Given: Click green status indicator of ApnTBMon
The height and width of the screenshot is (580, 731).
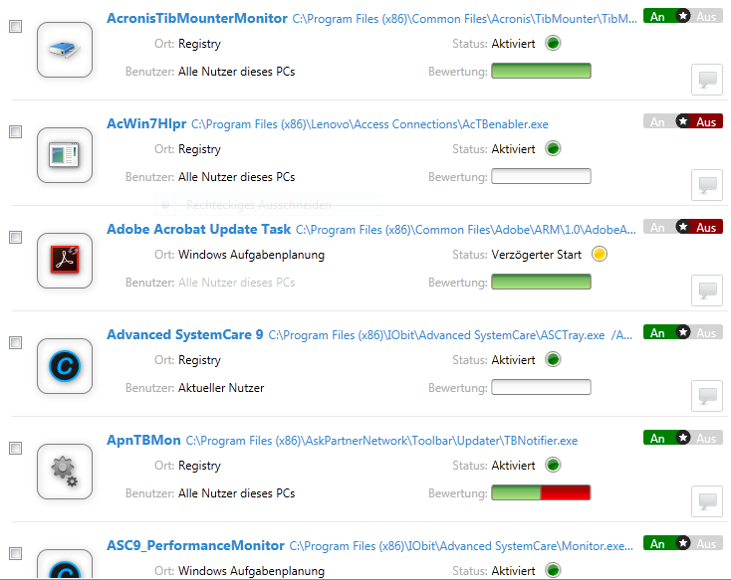Looking at the screenshot, I should pyautogui.click(x=553, y=465).
